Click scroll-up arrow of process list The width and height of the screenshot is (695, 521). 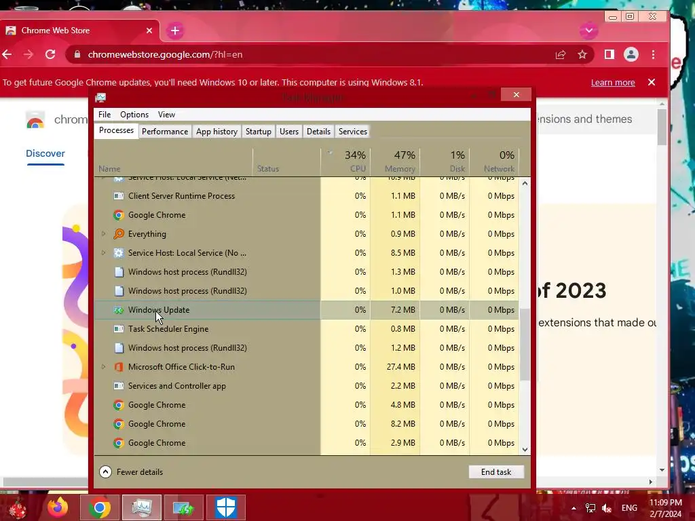click(525, 183)
